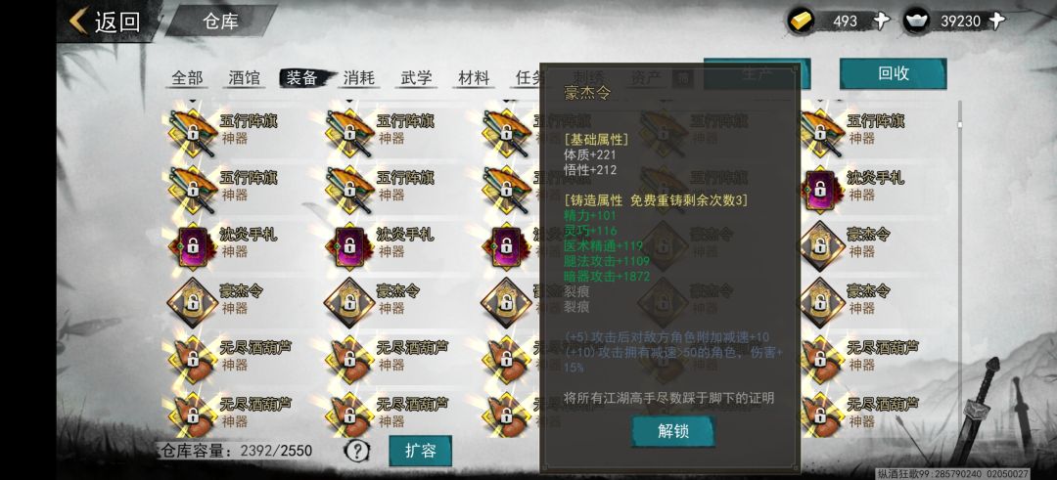Open the 材料 category tab
The height and width of the screenshot is (480, 1057).
[474, 77]
